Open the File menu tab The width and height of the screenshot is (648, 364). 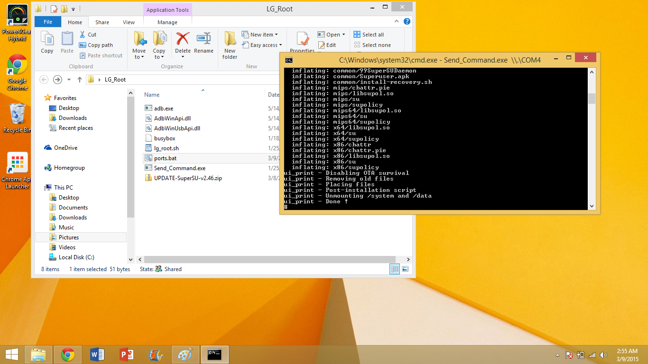tap(48, 22)
